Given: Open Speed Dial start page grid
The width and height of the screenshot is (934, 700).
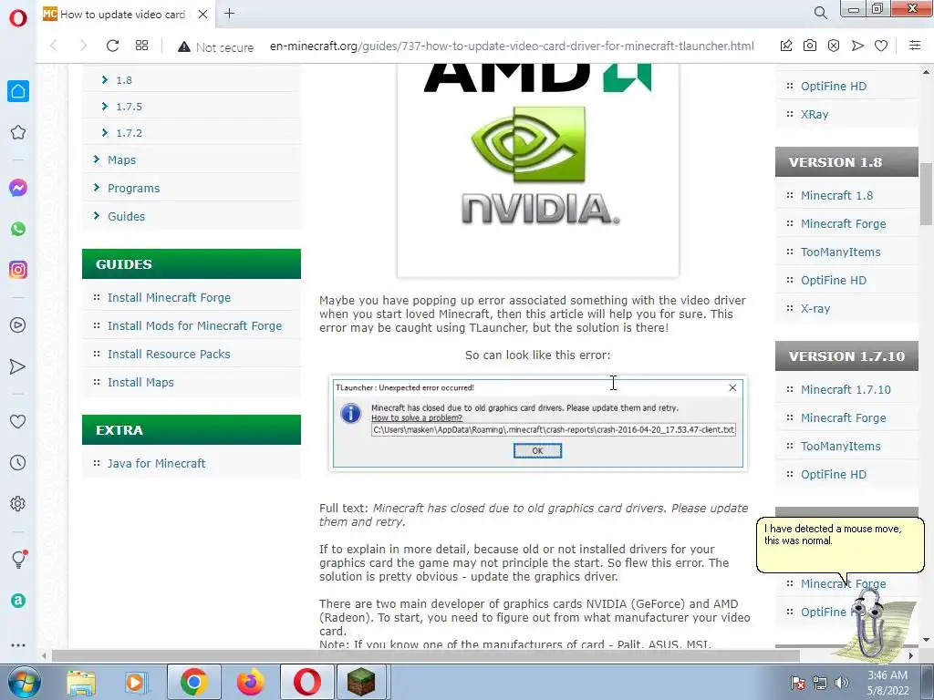Looking at the screenshot, I should tap(141, 46).
